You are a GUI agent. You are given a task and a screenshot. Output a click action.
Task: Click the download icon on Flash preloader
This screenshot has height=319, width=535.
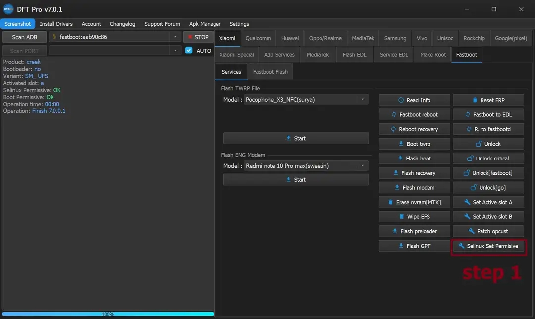tap(395, 231)
